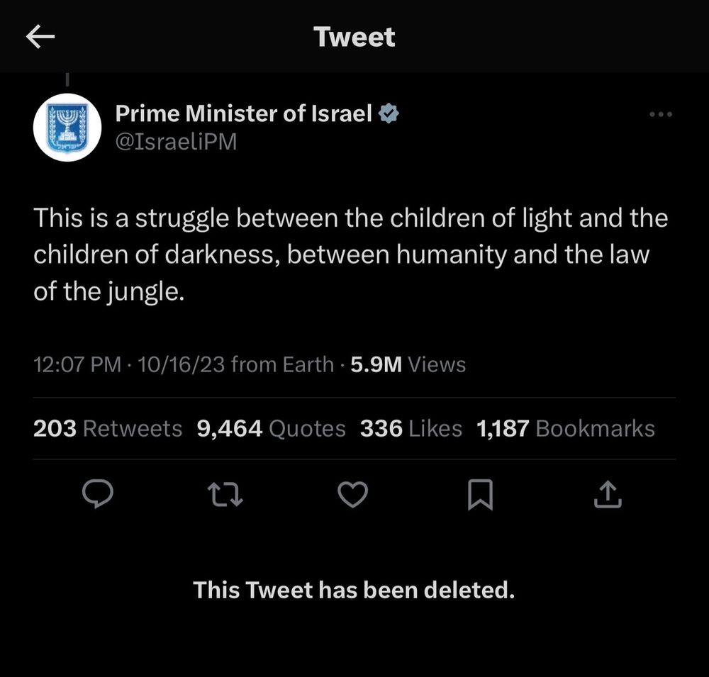Click the 12:07 PM timestamp
This screenshot has width=709, height=677.
77,364
